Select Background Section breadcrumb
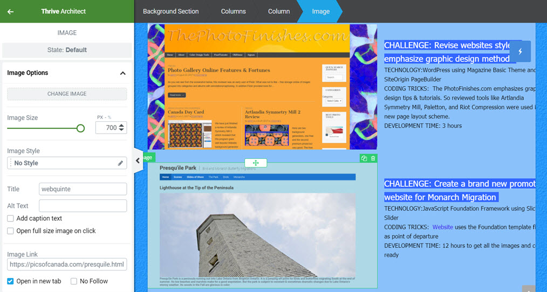 tap(170, 11)
